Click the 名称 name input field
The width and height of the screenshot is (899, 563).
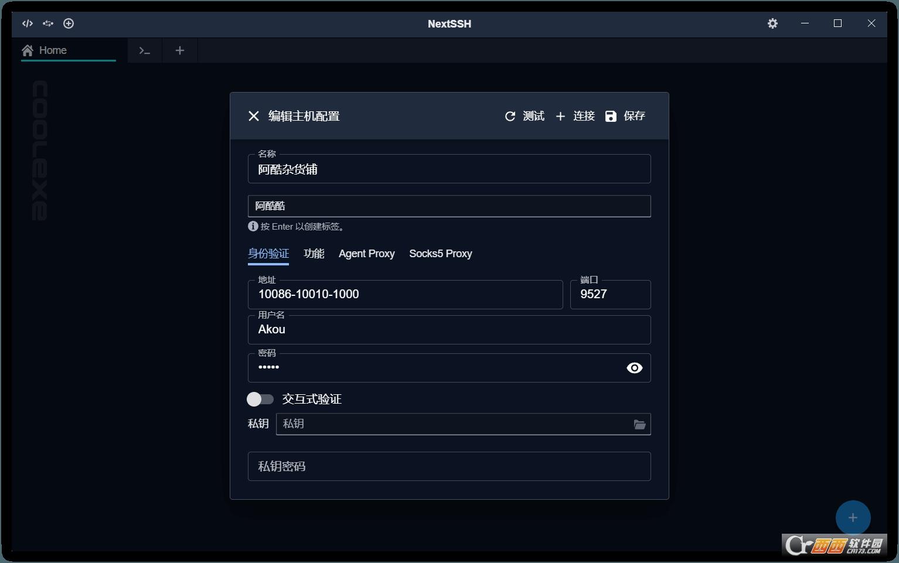pos(449,169)
